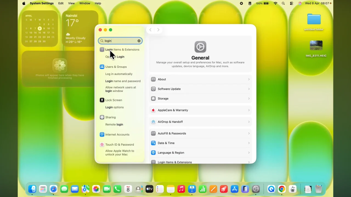Clear the login search text
Viewport: 351px width, 197px height.
(x=139, y=40)
